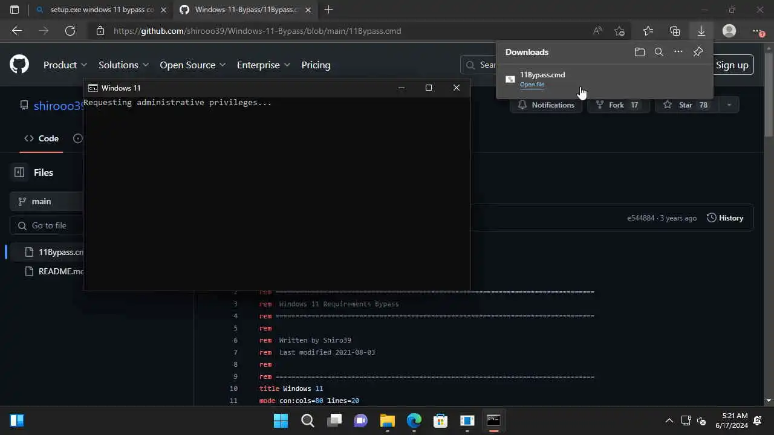
Task: Open Microsoft Store taskbar icon
Action: [x=440, y=420]
